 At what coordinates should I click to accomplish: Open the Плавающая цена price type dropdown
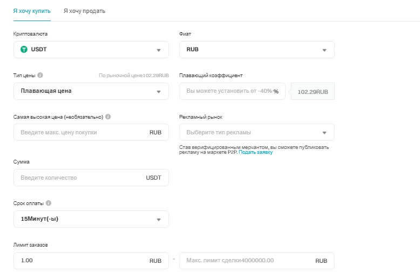pos(91,91)
